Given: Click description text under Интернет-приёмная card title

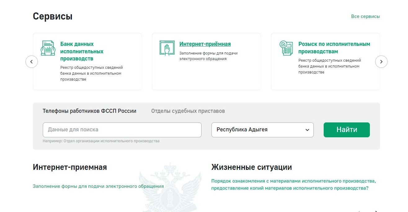Looking at the screenshot, I should (208, 56).
